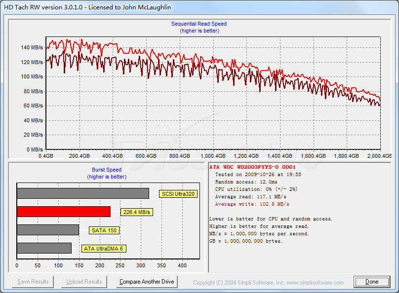Select the SCSI Ultra320 gray bar
Viewport: 399px width, 293px height.
coord(82,193)
